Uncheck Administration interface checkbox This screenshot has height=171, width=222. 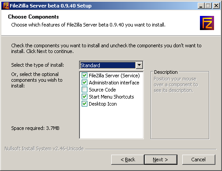click(84, 83)
